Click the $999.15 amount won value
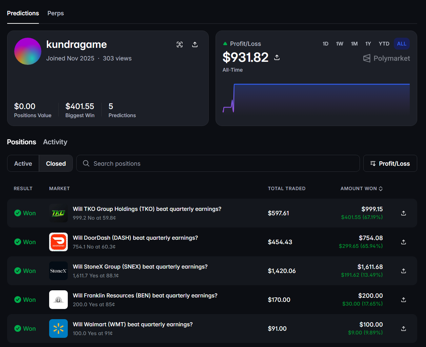The height and width of the screenshot is (347, 426). 372,209
